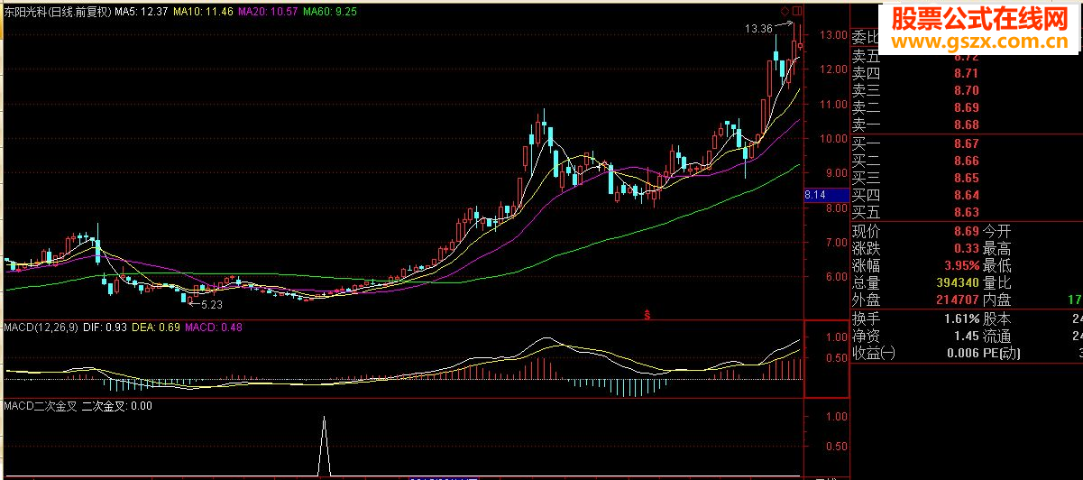Click the 买五 price 8.63
Image resolution: width=1083 pixels, height=480 pixels.
tap(966, 212)
